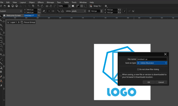Screen dimensions: 178x106
Task: Toggle Show Rulers button
Action: (x=78, y=6)
